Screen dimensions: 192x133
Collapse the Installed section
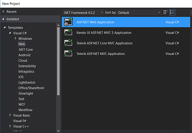(x=4, y=19)
